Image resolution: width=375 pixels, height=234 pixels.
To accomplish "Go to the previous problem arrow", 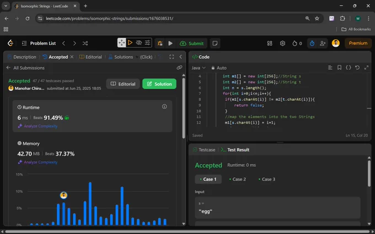I will (63, 43).
